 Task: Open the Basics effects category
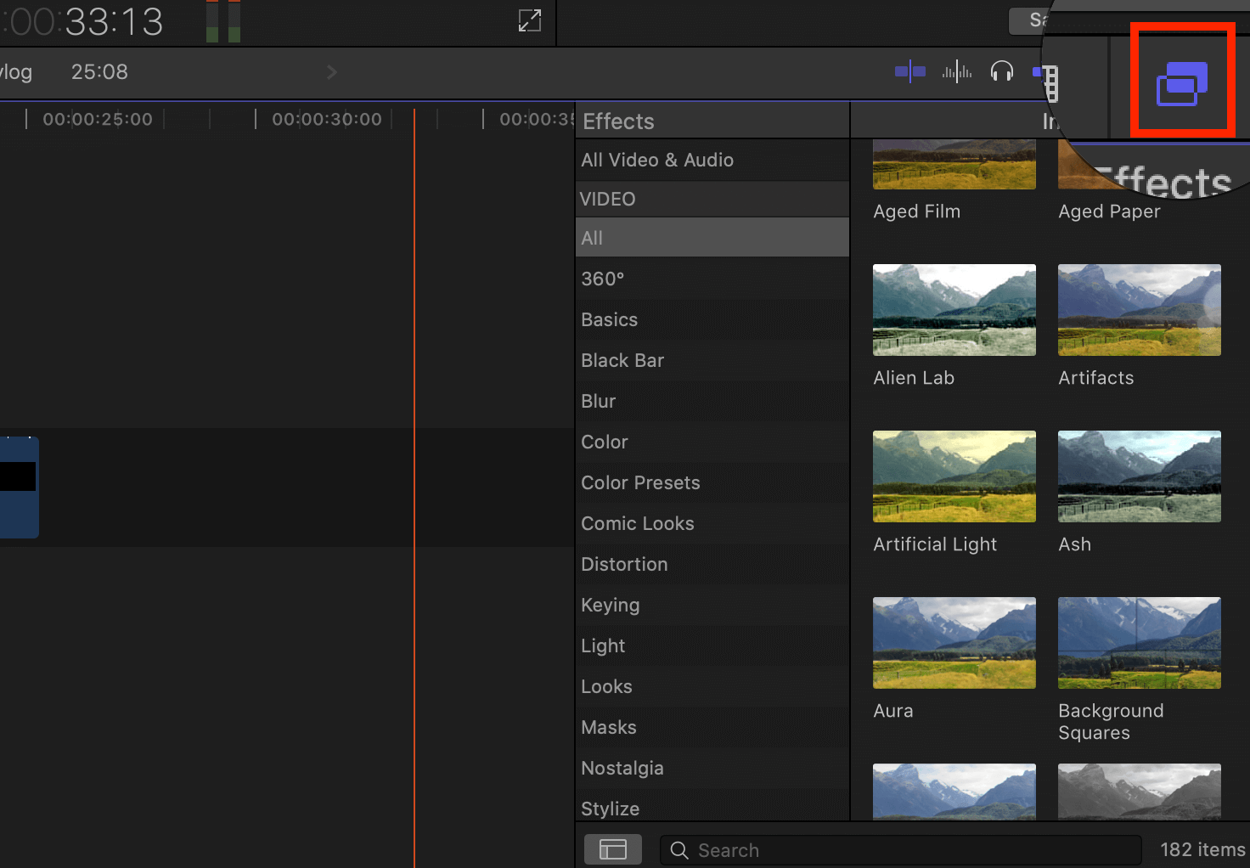712,319
